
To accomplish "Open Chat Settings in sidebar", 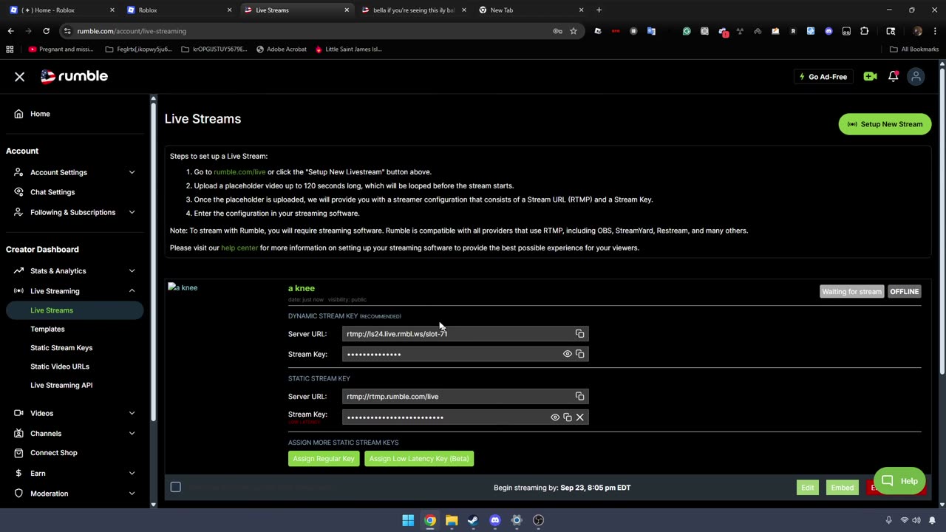I will pyautogui.click(x=52, y=192).
